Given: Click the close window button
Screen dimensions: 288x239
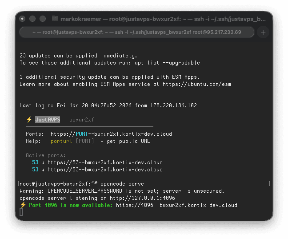Looking at the screenshot, I should click(x=22, y=19).
